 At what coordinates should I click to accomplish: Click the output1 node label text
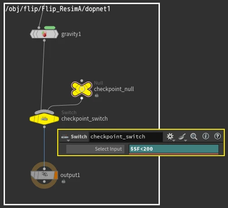(x=70, y=175)
